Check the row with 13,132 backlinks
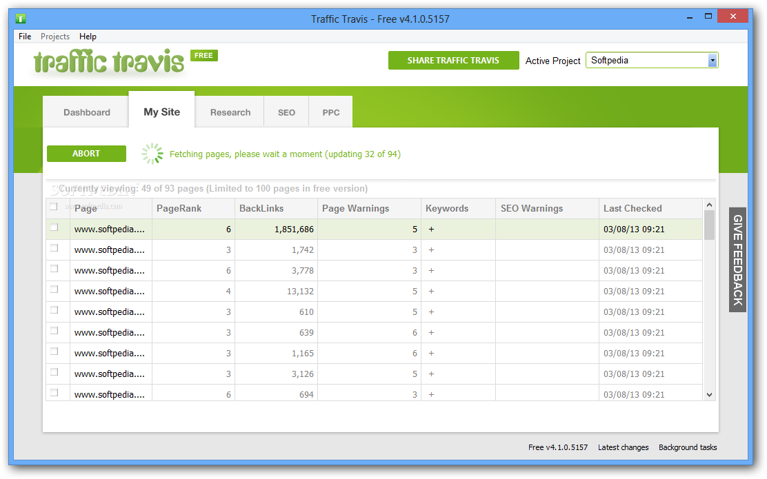The width and height of the screenshot is (767, 479). 54,289
